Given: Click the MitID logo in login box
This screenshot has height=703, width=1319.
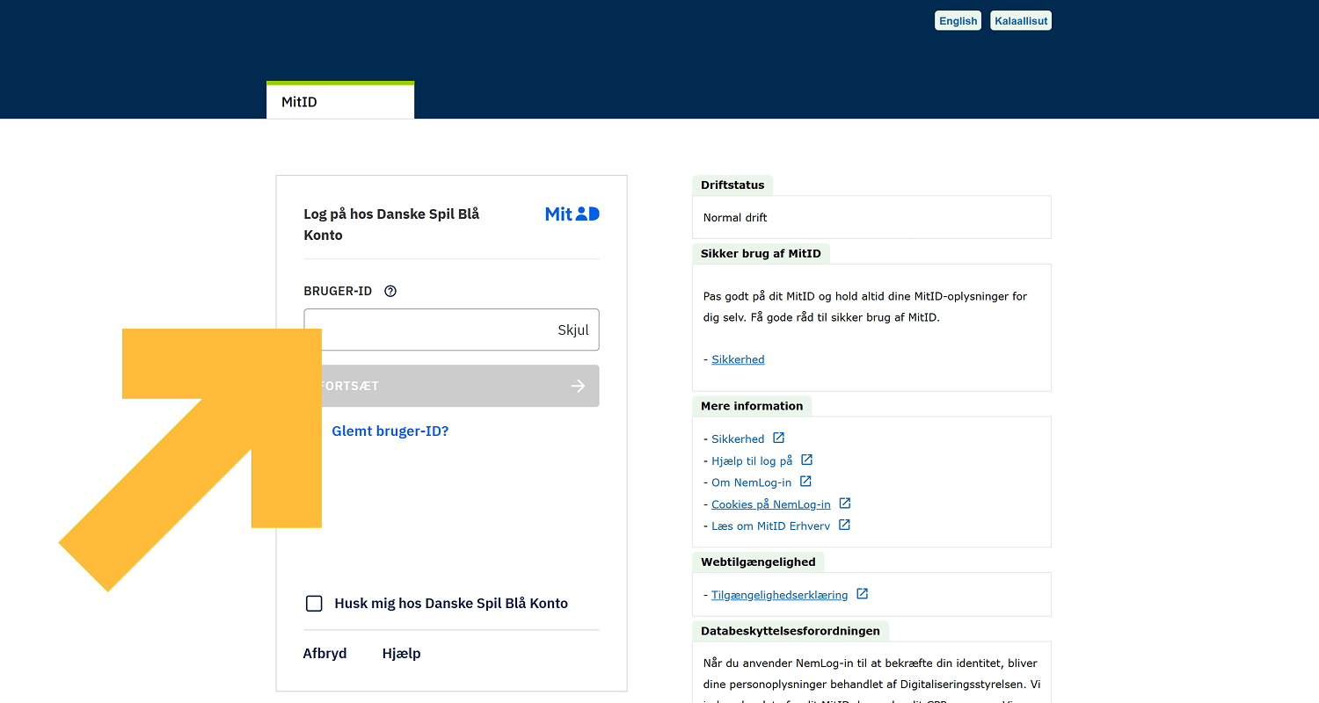Looking at the screenshot, I should pyautogui.click(x=572, y=214).
